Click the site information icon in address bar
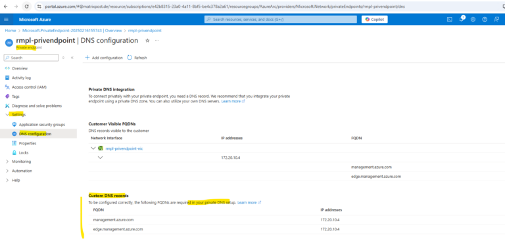 39,7
